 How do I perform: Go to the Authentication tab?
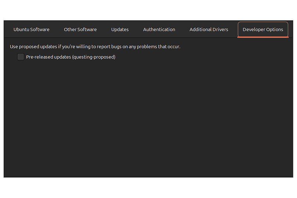[159, 30]
